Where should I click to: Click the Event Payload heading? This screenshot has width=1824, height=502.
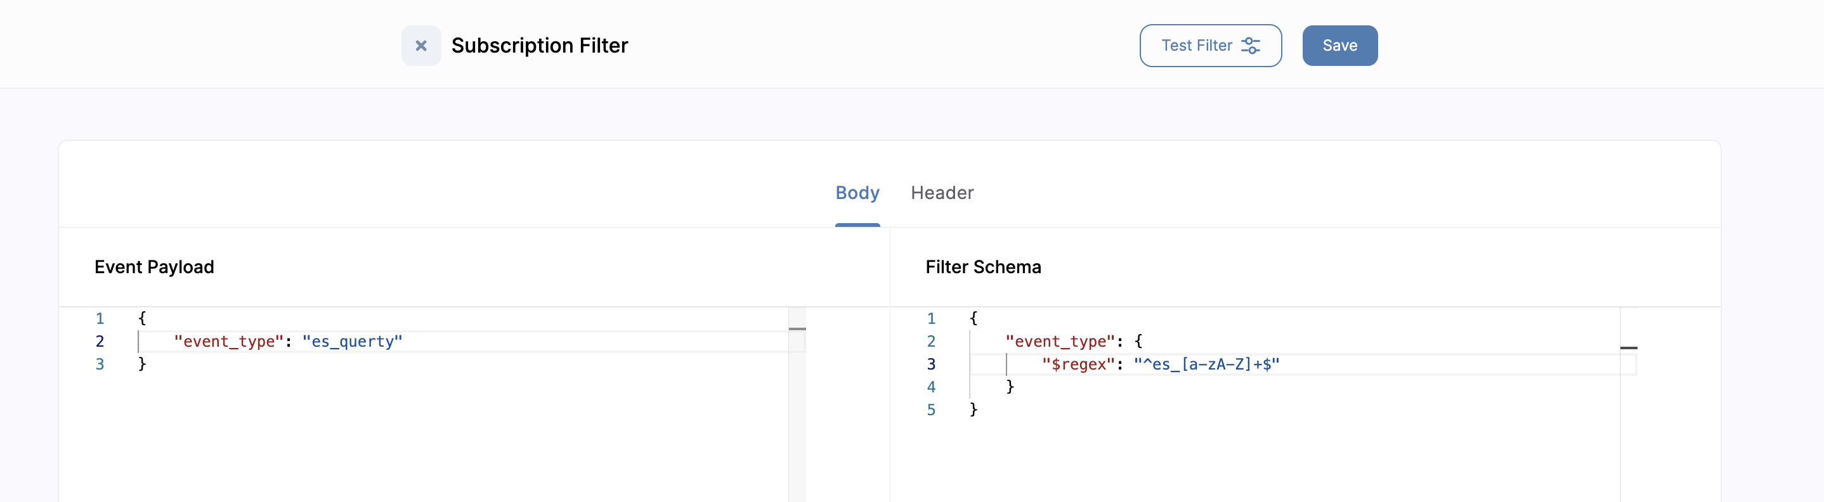pos(154,267)
